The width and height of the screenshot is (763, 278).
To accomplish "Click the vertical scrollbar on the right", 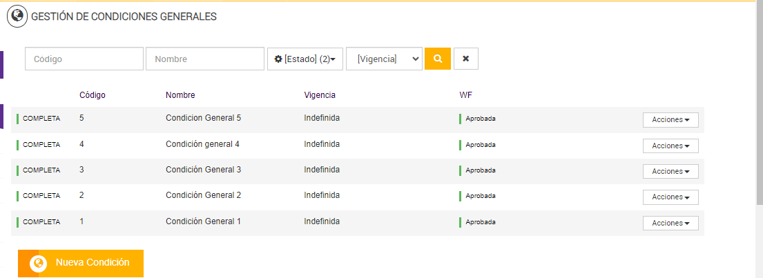I will click(758, 103).
